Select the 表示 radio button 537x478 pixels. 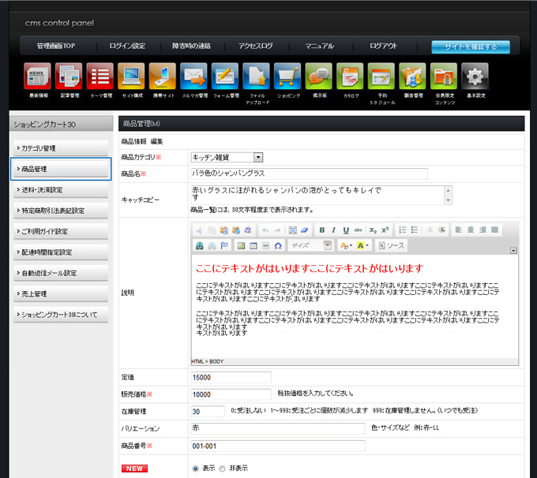[196, 469]
